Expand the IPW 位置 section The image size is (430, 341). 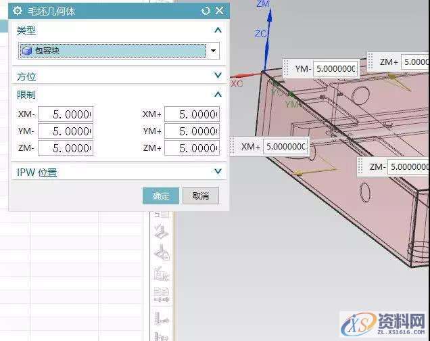pyautogui.click(x=217, y=172)
